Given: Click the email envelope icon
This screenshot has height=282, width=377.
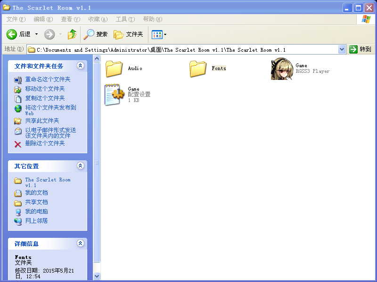Looking at the screenshot, I should pos(18,131).
